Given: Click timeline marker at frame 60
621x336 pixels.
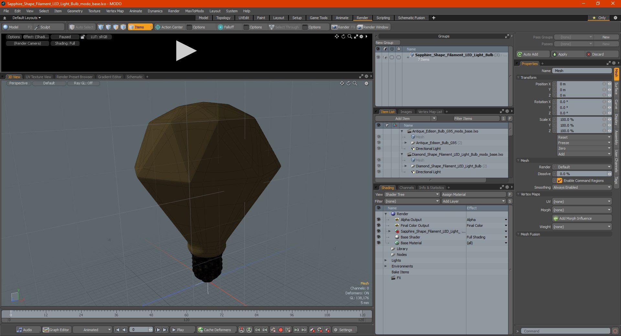Looking at the screenshot, I should pyautogui.click(x=186, y=315).
